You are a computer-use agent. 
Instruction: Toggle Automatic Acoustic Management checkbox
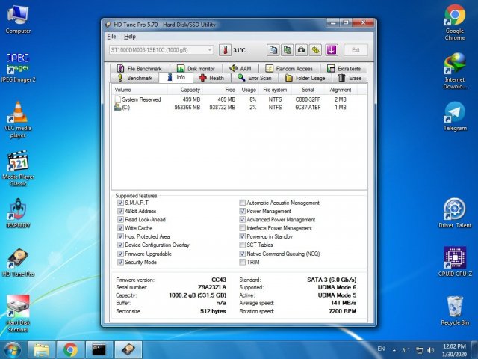coord(242,203)
